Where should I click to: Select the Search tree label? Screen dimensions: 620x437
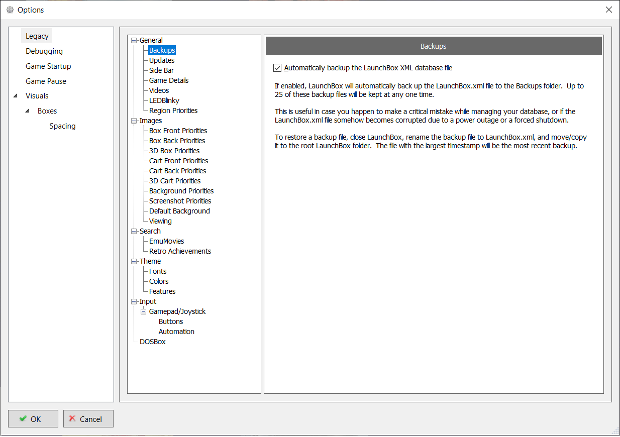[150, 231]
